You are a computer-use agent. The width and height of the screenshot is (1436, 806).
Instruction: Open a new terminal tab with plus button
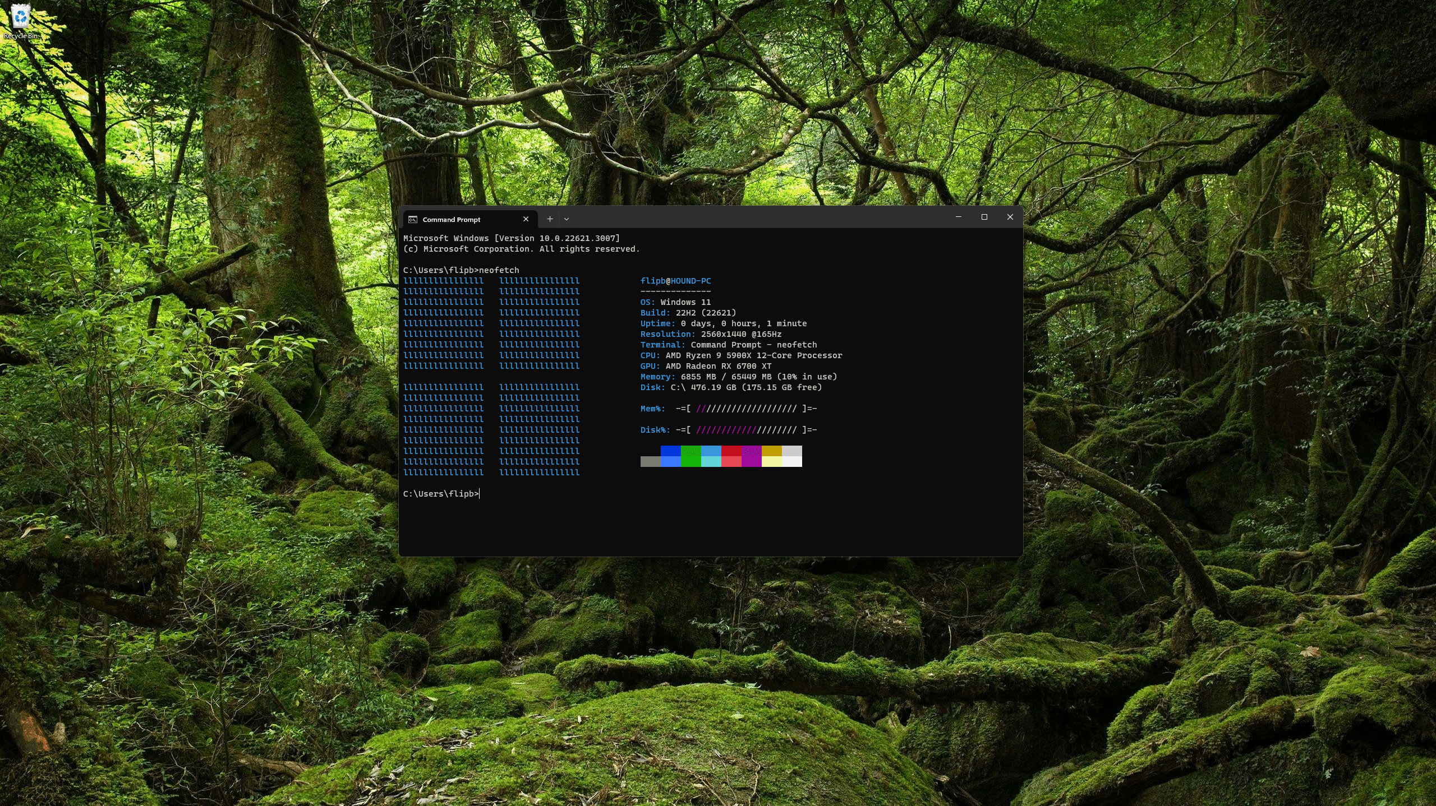[x=550, y=219]
